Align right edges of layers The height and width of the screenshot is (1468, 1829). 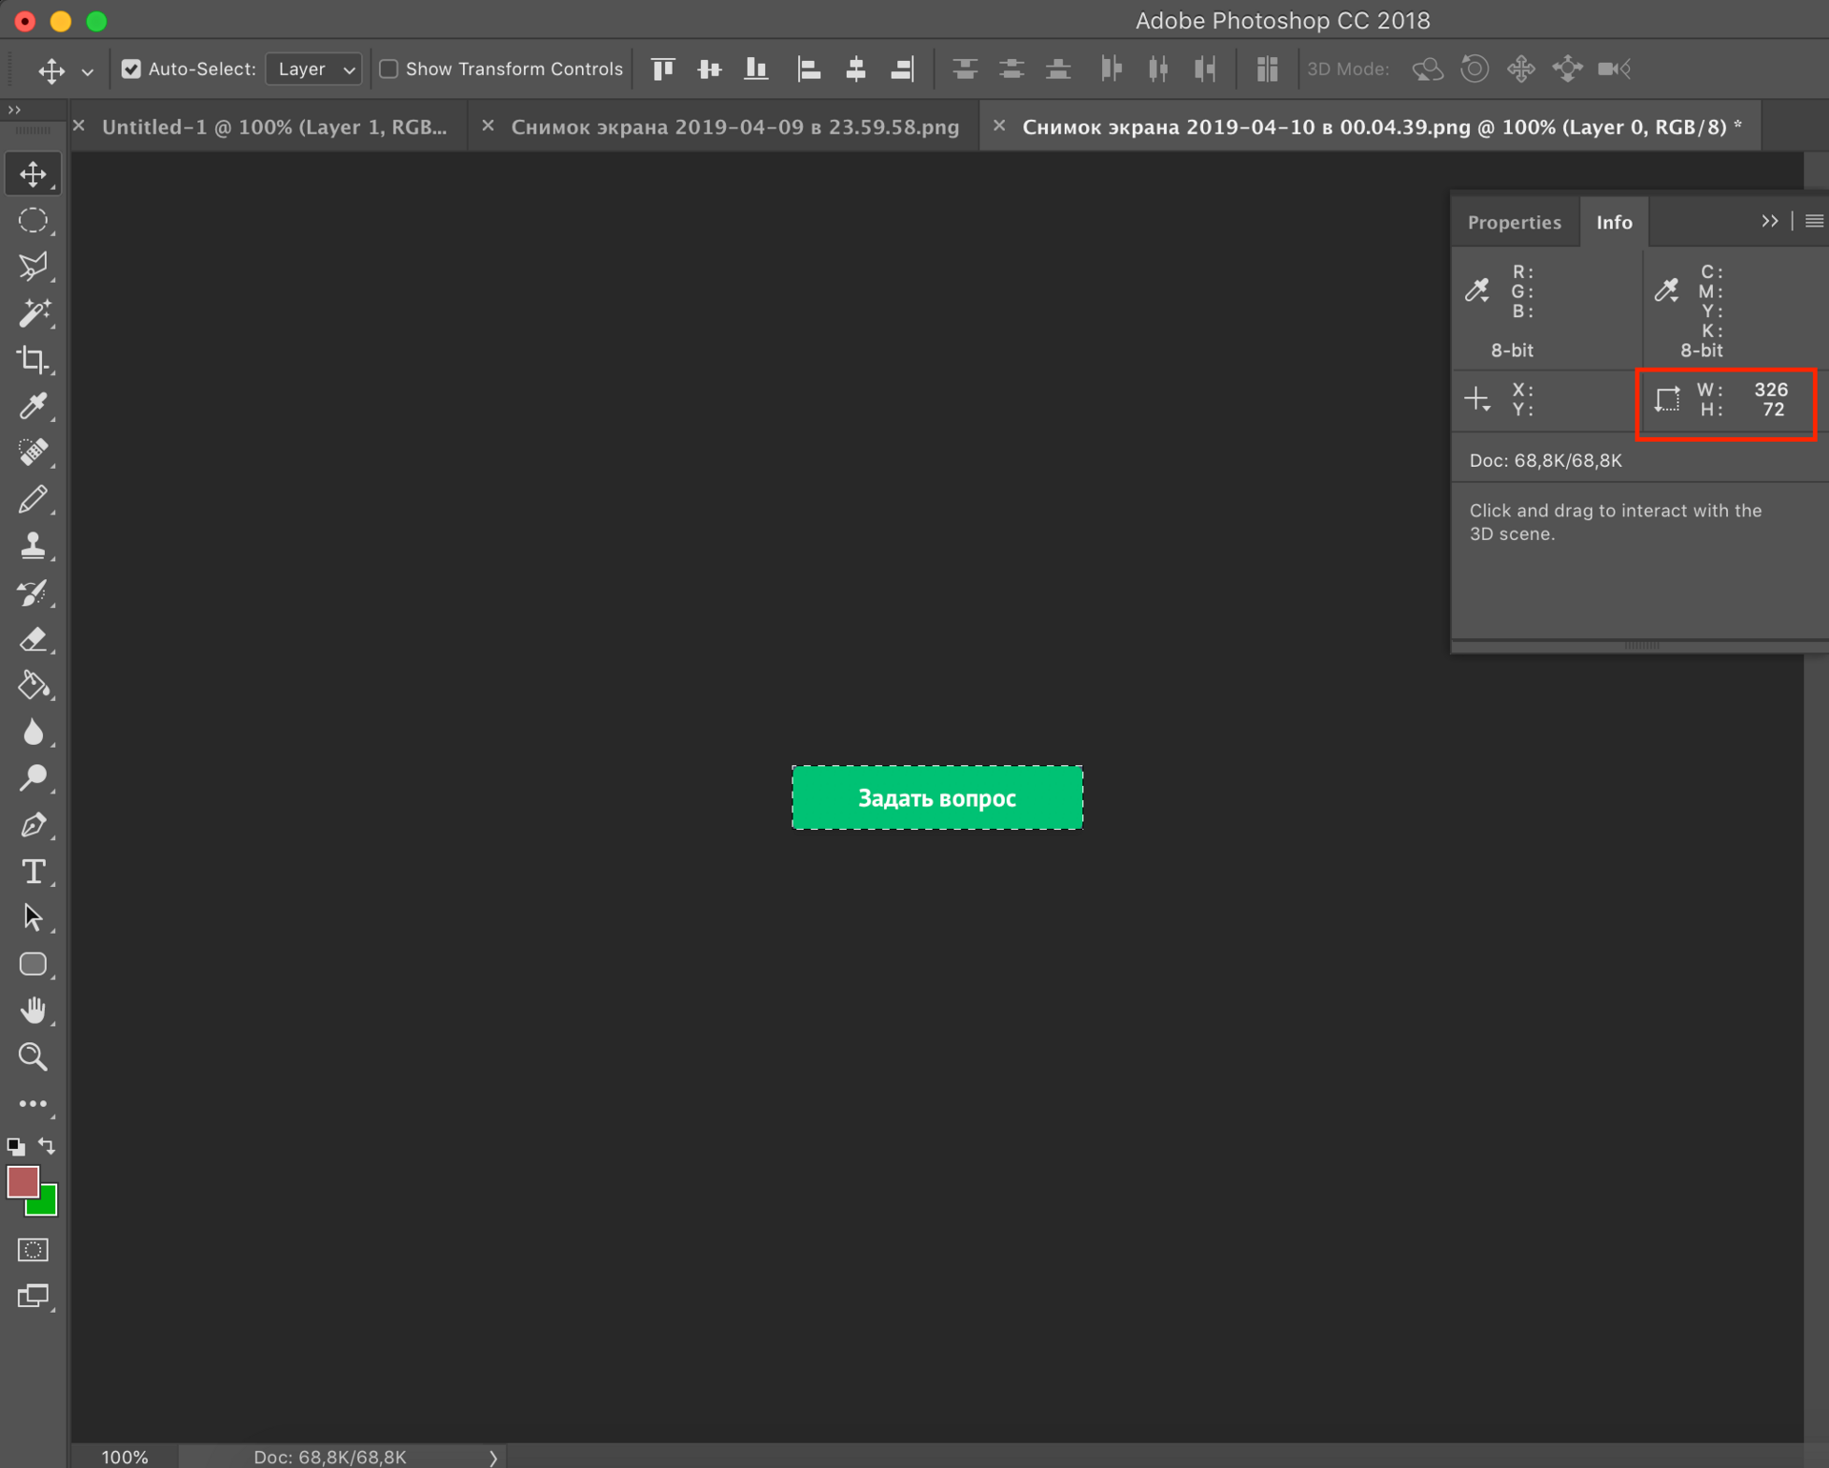pos(902,69)
